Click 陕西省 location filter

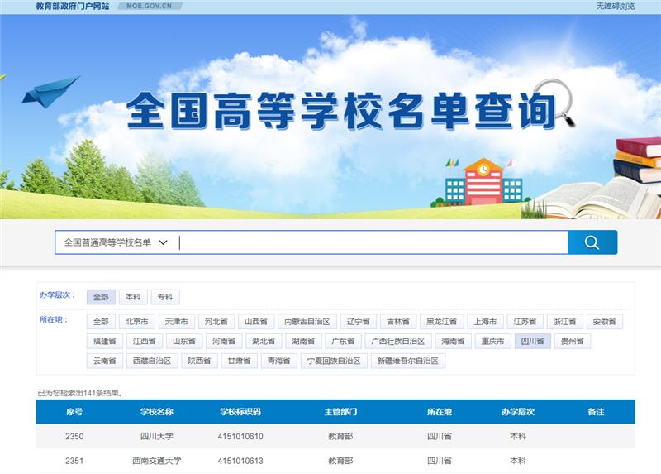point(199,361)
